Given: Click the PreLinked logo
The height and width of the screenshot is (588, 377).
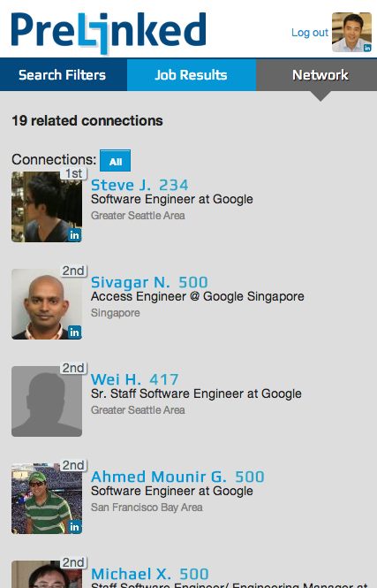Looking at the screenshot, I should click(109, 33).
